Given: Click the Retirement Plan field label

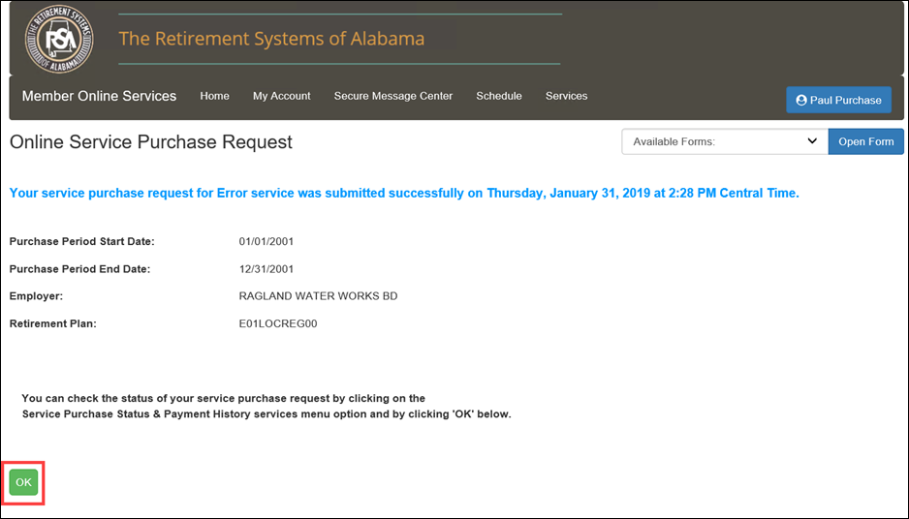Looking at the screenshot, I should [x=52, y=323].
